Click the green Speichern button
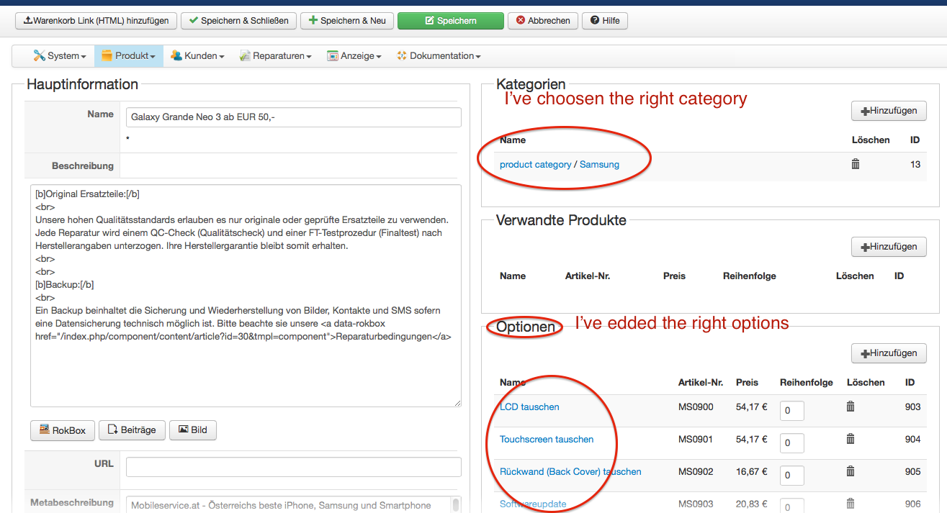Screen dimensions: 947x513 450,21
